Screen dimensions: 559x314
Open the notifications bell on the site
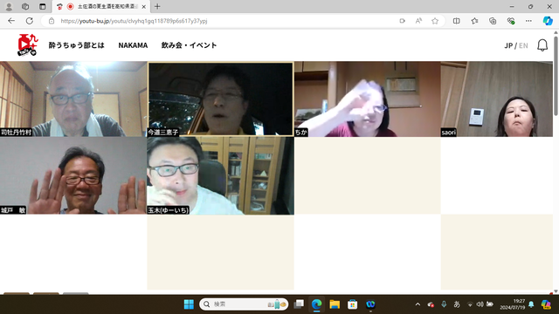tap(542, 45)
